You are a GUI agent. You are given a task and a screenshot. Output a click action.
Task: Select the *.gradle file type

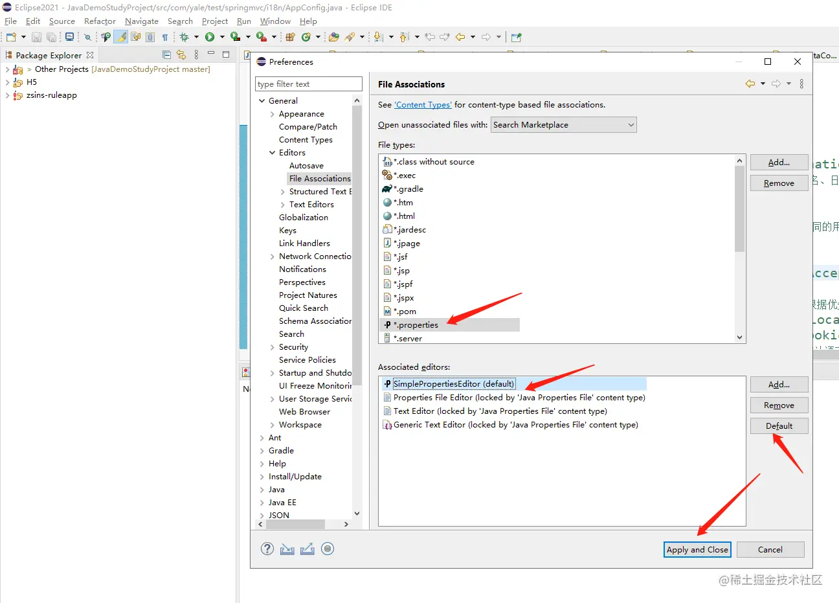[408, 189]
